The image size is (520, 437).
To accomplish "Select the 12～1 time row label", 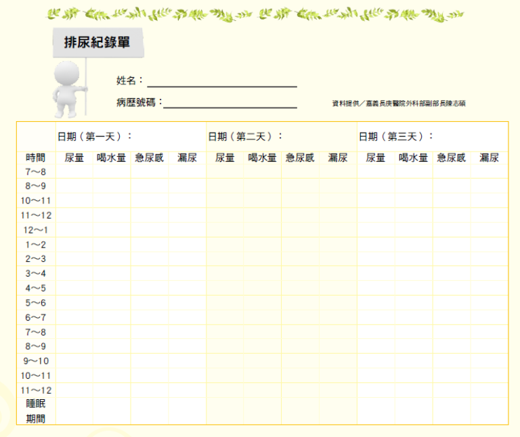I will (36, 230).
